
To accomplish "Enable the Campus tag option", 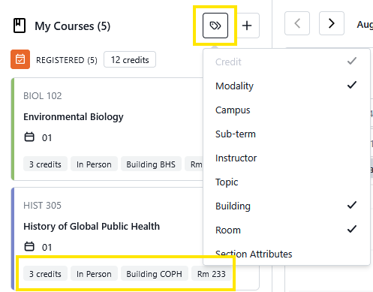I will (287, 110).
